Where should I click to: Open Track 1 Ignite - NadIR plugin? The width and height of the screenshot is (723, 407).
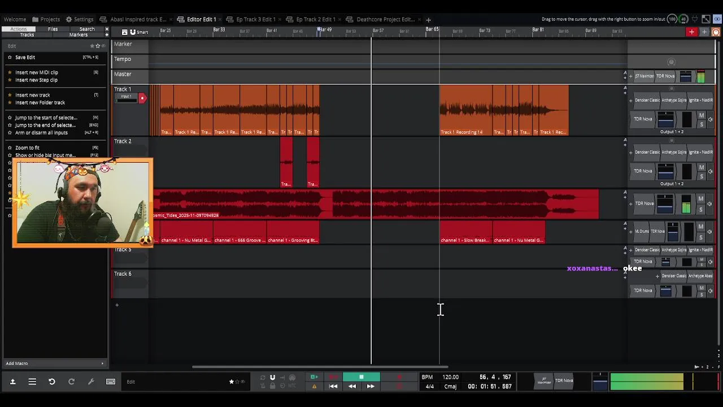(x=700, y=100)
